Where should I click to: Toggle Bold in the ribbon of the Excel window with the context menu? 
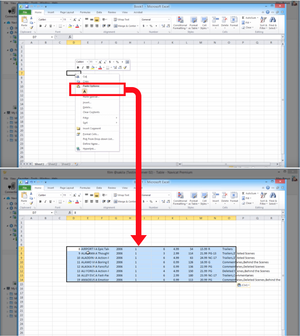click(x=40, y=26)
